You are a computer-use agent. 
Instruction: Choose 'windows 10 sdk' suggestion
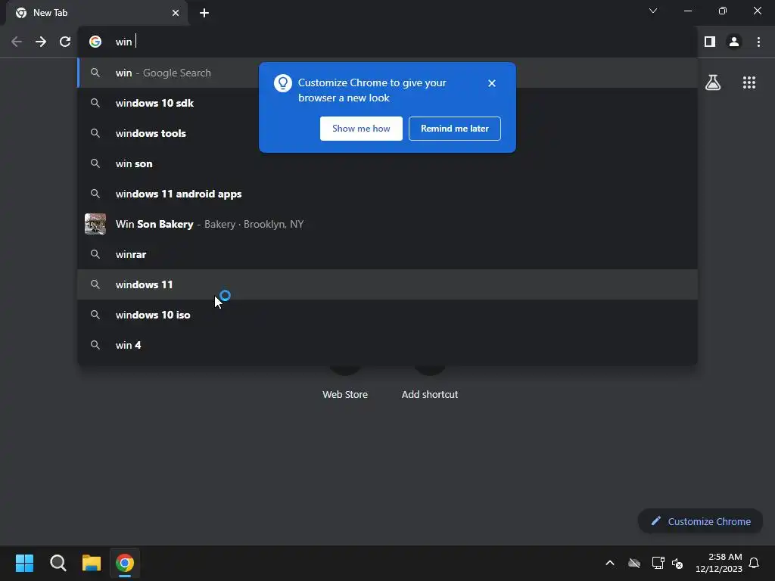[387, 103]
